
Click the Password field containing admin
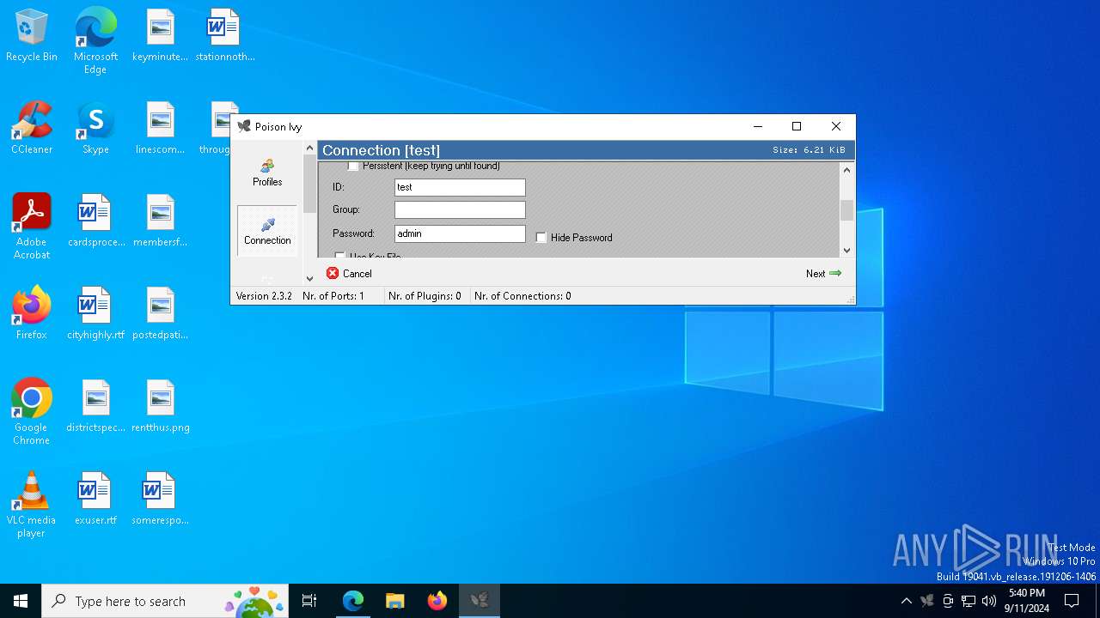pyautogui.click(x=460, y=233)
